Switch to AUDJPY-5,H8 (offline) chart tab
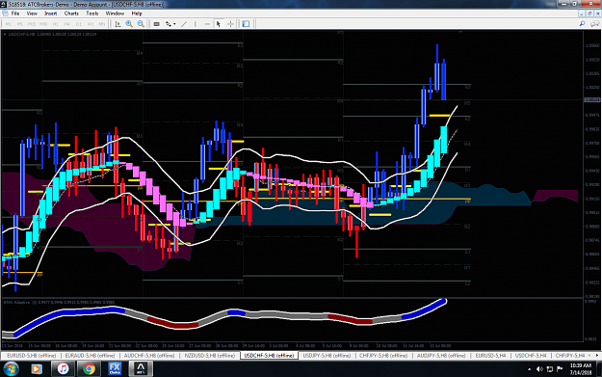Image resolution: width=602 pixels, height=377 pixels. pos(441,356)
